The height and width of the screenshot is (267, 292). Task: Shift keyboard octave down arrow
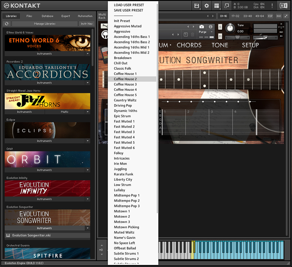click(102, 254)
